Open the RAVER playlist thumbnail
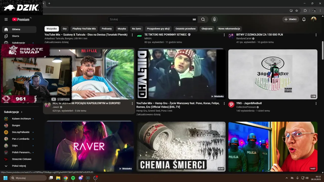The height and width of the screenshot is (182, 324). [x=90, y=147]
